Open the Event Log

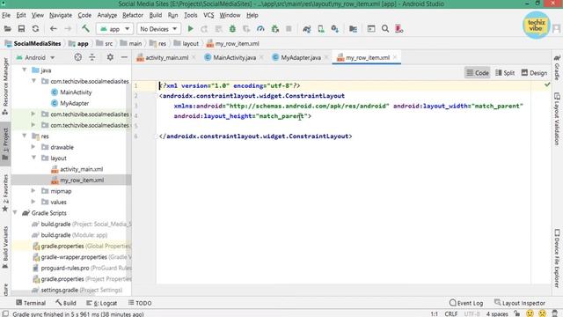pyautogui.click(x=466, y=303)
